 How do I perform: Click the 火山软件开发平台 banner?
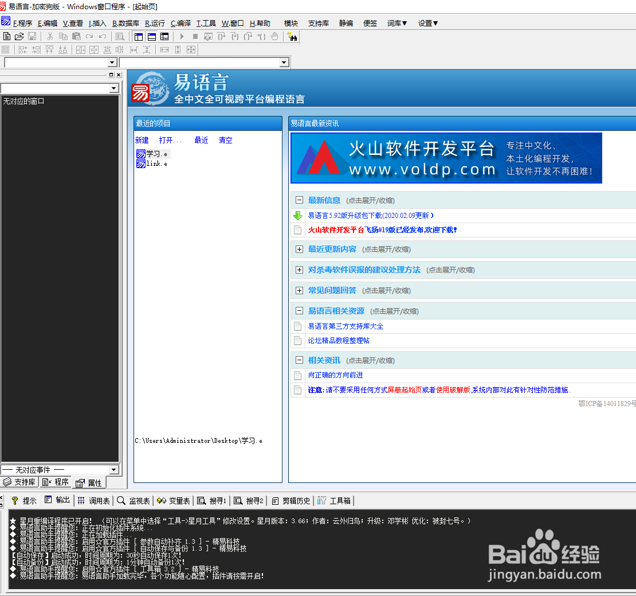coord(446,158)
